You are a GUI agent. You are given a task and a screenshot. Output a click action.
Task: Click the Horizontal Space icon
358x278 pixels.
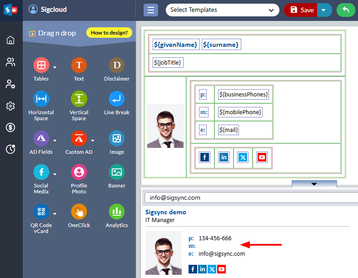pyautogui.click(x=41, y=99)
